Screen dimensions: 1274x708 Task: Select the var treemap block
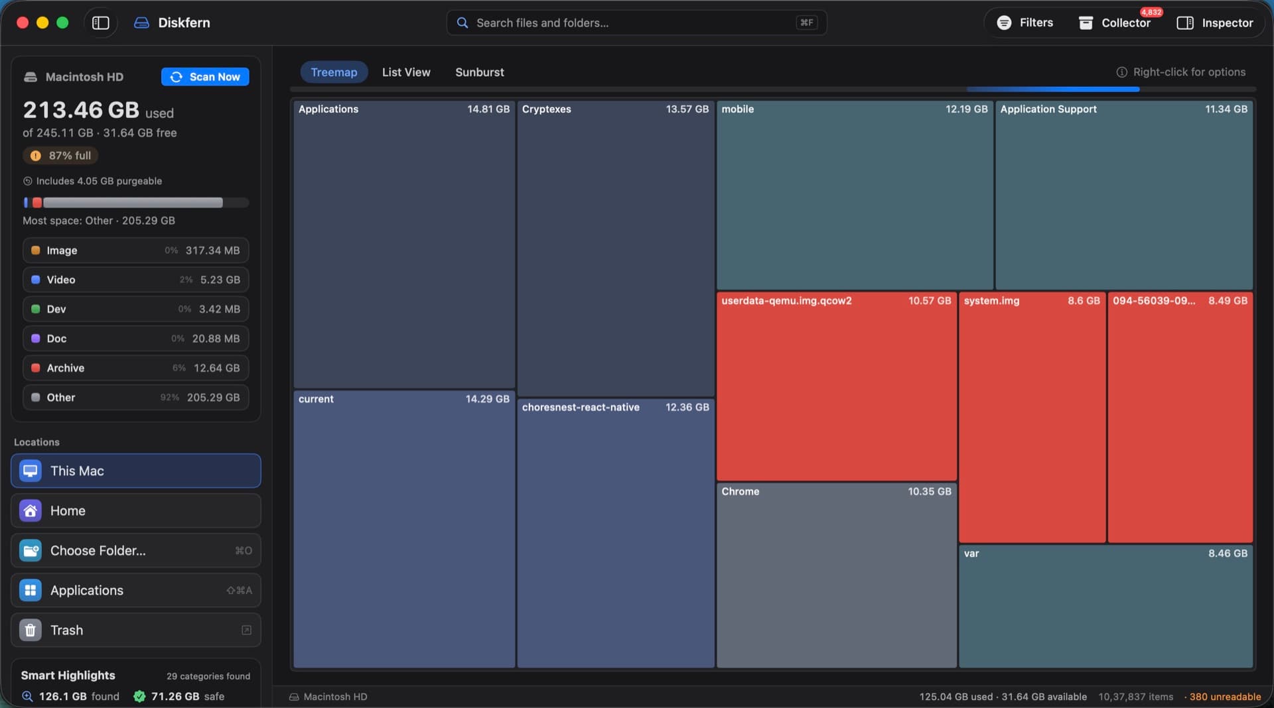(x=1106, y=607)
